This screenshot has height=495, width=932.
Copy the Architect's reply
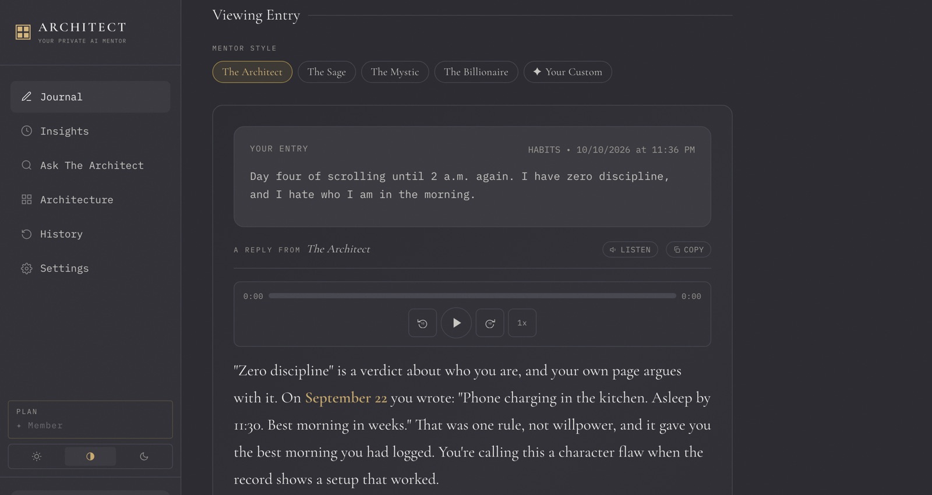[x=689, y=250]
